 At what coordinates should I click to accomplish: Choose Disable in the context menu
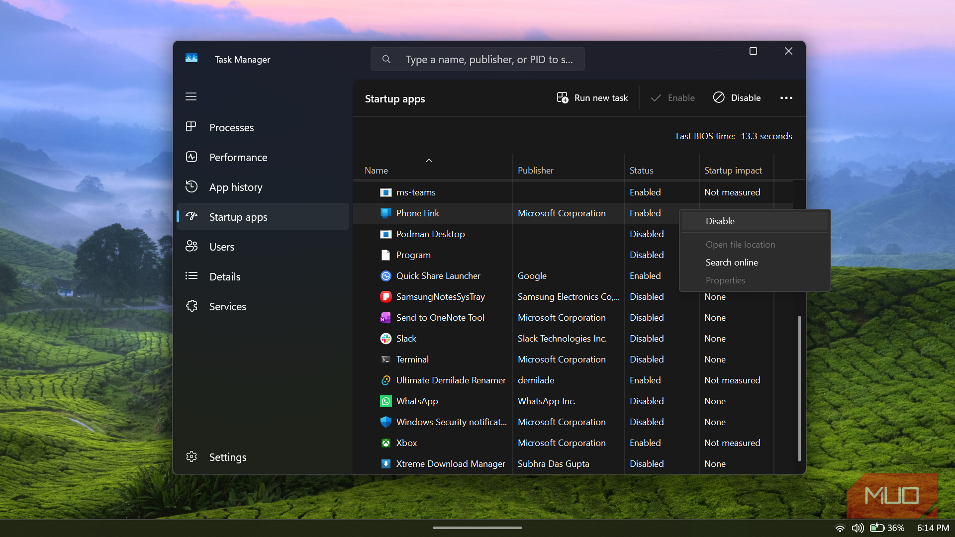tap(755, 221)
